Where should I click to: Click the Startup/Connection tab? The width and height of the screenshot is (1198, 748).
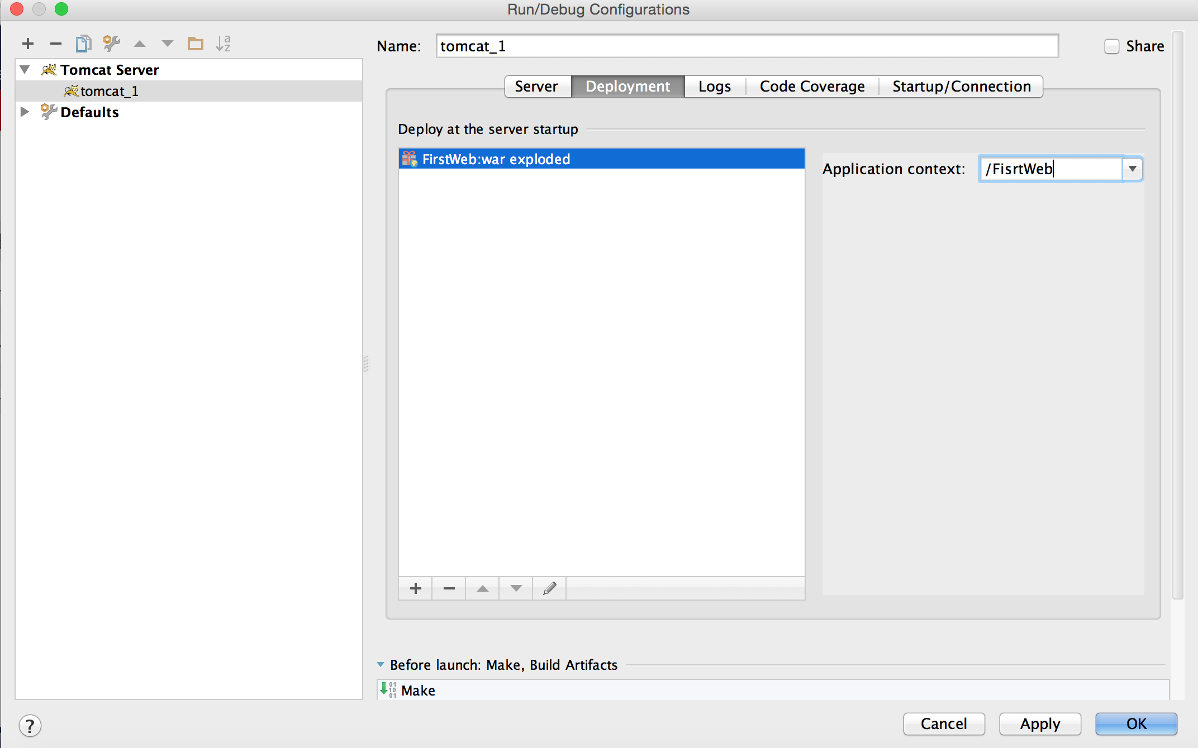click(x=961, y=85)
